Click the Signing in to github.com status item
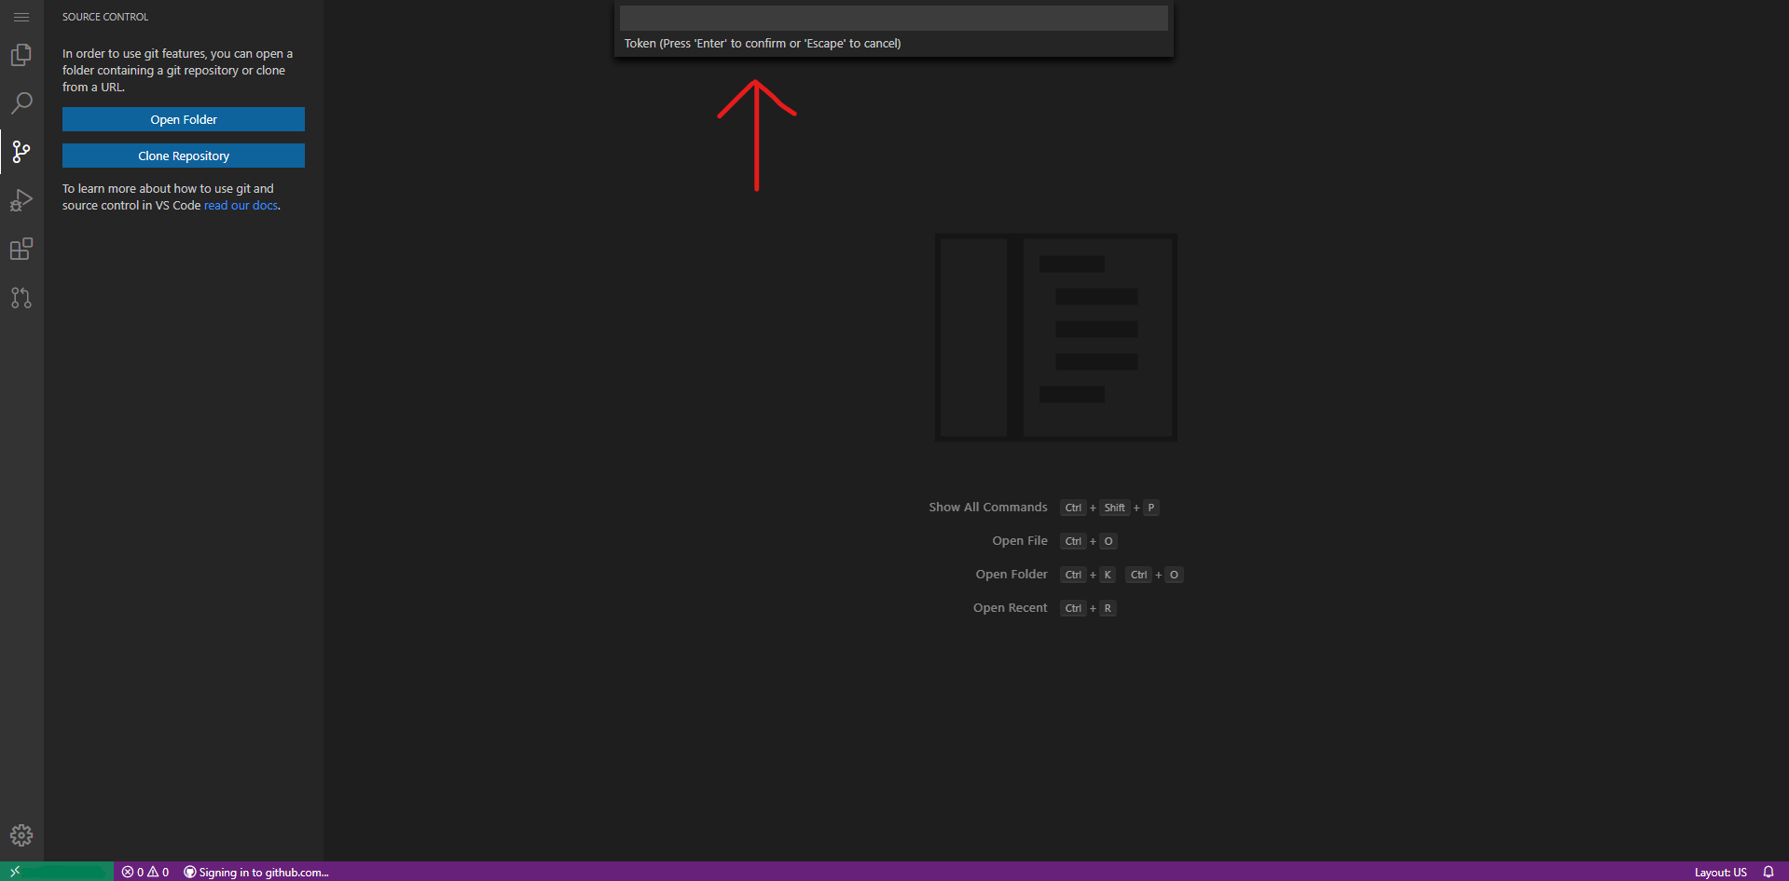The image size is (1789, 881). pos(255,872)
